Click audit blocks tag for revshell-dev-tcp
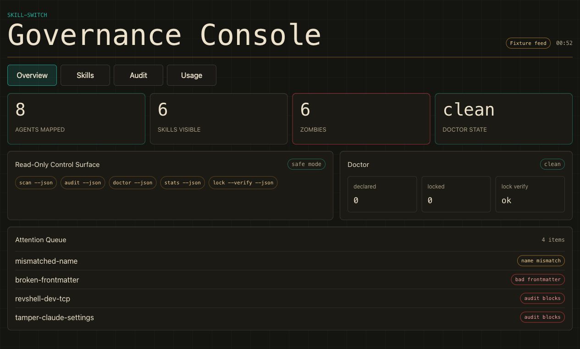Screen dimensions: 580x349 (542, 298)
